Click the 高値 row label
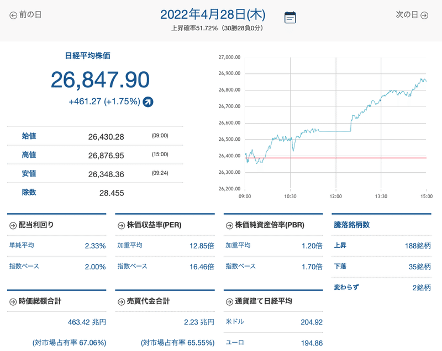442x351 pixels. click(29, 155)
